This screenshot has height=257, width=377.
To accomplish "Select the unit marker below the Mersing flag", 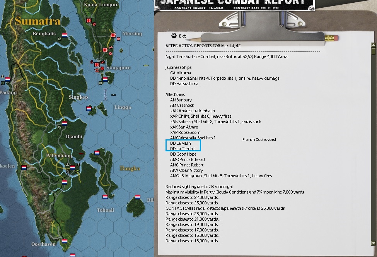I will coord(119,39).
